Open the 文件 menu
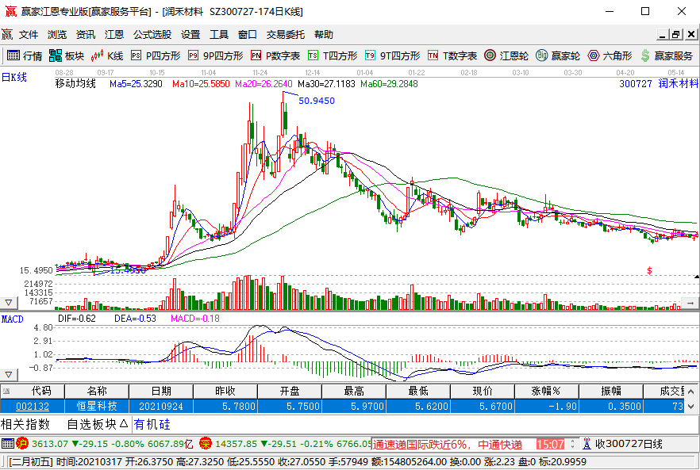 coord(29,34)
